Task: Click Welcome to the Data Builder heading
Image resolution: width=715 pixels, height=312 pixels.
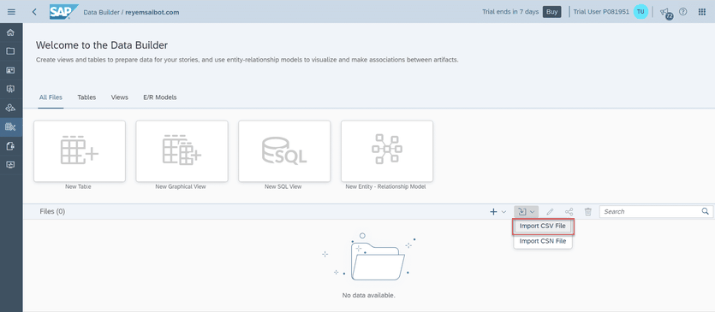Action: (x=102, y=45)
